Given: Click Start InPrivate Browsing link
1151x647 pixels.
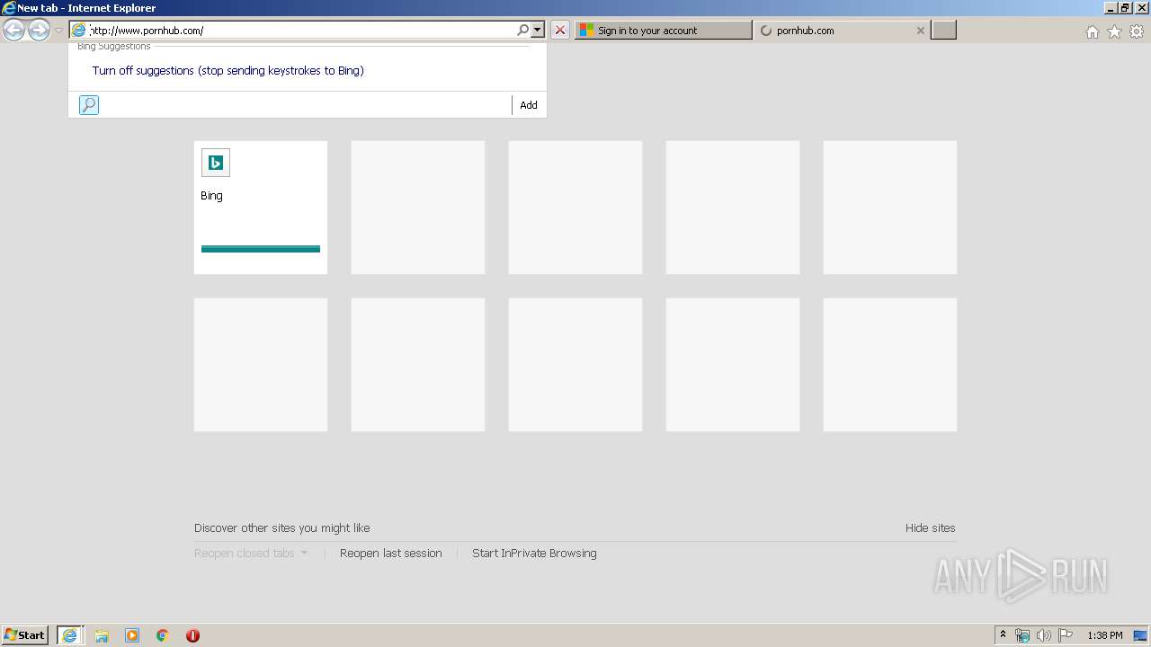Looking at the screenshot, I should tap(534, 554).
